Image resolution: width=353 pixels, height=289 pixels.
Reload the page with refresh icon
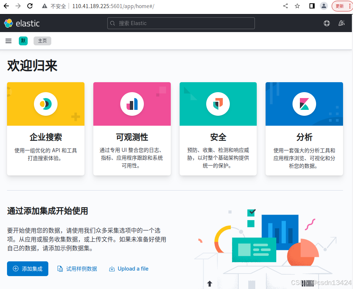pyautogui.click(x=30, y=6)
